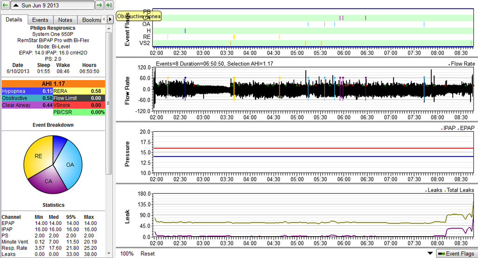The image size is (478, 258).
Task: Select the VSnore index row
Action: (x=79, y=105)
